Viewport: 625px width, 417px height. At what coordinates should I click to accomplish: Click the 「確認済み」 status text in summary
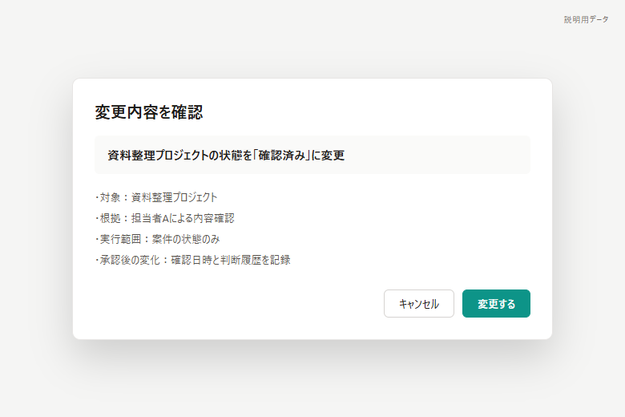click(282, 156)
